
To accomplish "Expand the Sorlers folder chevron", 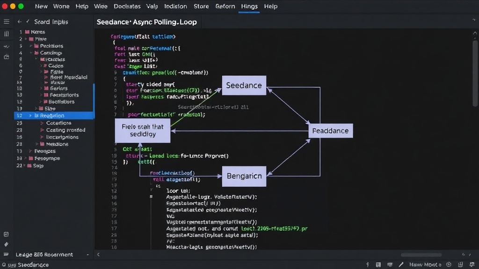I will tap(41, 88).
